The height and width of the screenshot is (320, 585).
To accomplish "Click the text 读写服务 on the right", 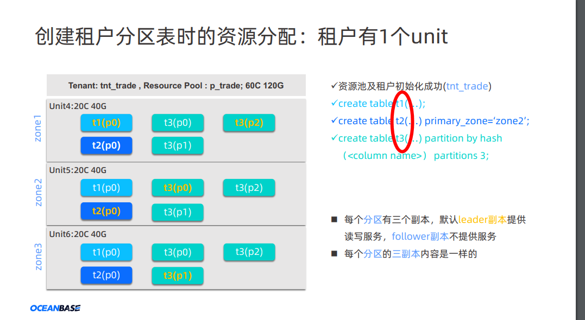I will pyautogui.click(x=363, y=236).
